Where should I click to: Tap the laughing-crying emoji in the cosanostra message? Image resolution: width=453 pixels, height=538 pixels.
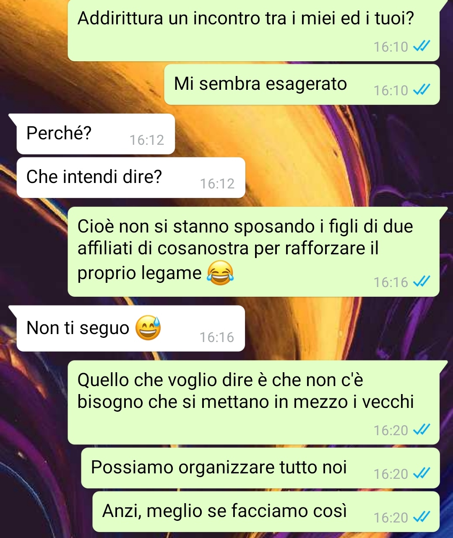tap(220, 273)
